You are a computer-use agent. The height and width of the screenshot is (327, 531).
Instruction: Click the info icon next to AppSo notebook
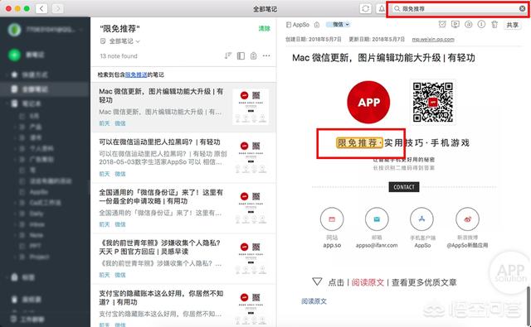(x=317, y=25)
